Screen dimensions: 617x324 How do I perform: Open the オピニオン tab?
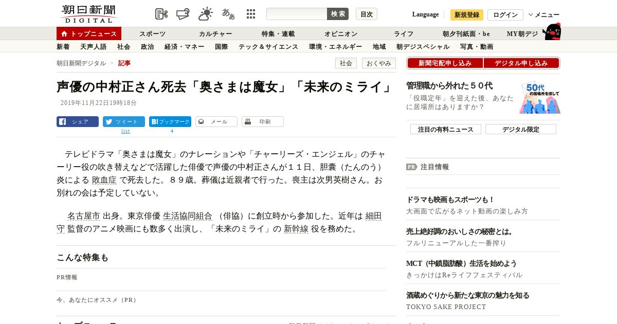click(x=341, y=34)
